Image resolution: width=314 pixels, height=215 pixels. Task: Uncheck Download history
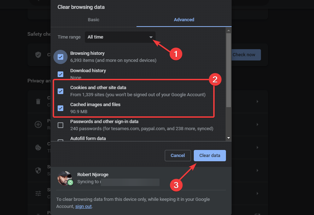click(x=60, y=74)
